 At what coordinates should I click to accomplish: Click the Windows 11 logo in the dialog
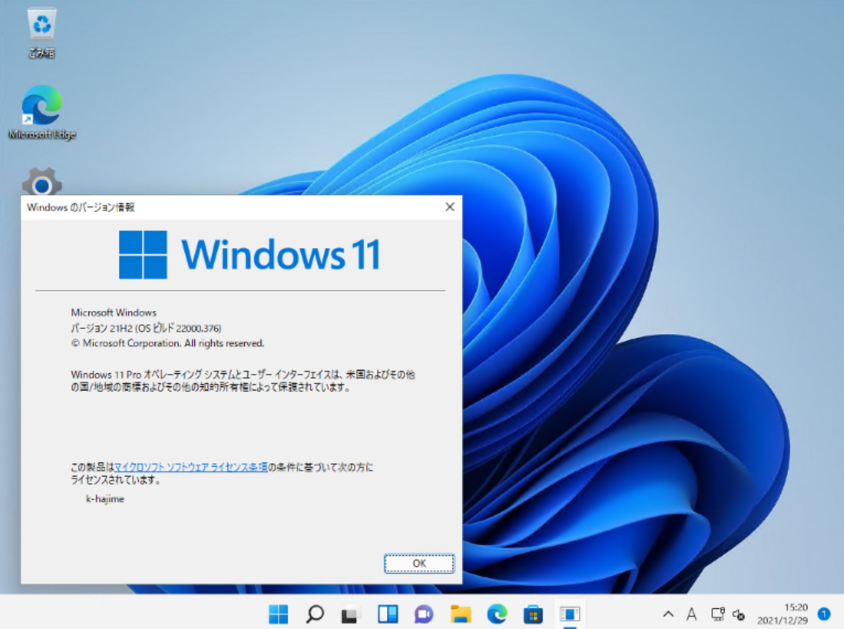250,254
